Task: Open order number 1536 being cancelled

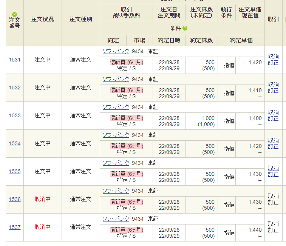Action: point(15,199)
